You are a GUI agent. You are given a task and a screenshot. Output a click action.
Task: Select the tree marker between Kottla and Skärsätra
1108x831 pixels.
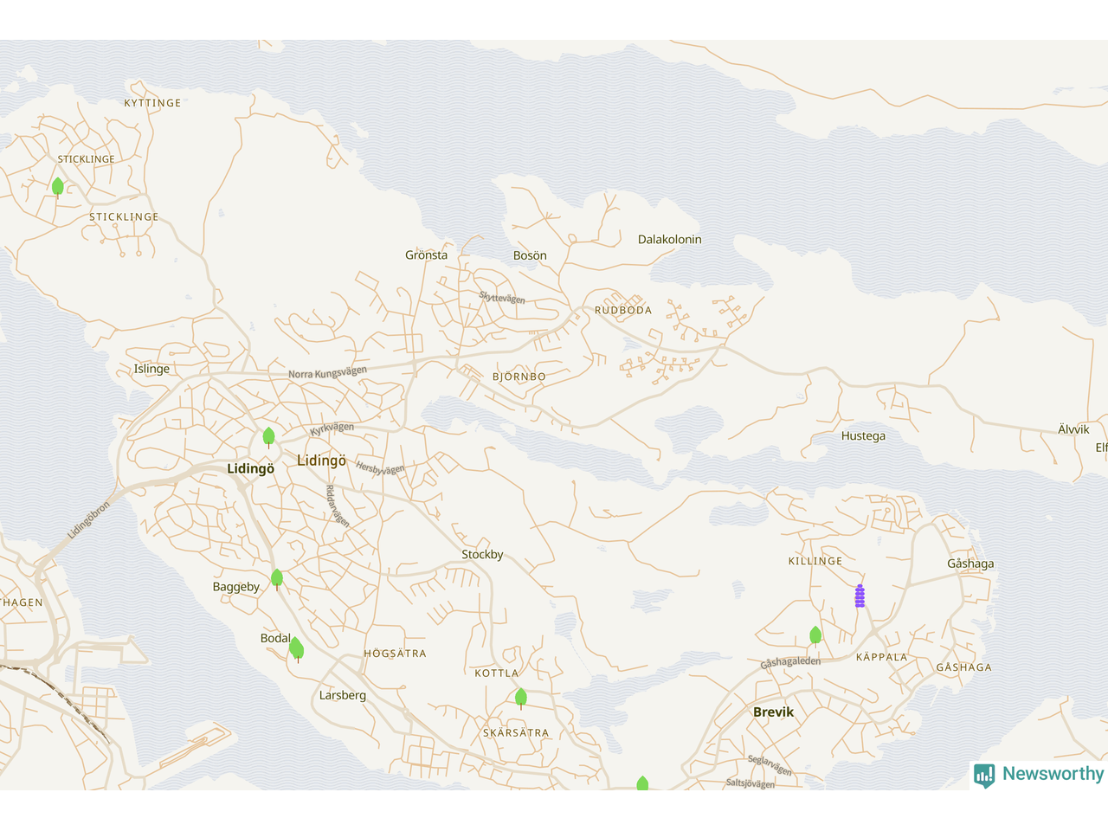tap(521, 699)
